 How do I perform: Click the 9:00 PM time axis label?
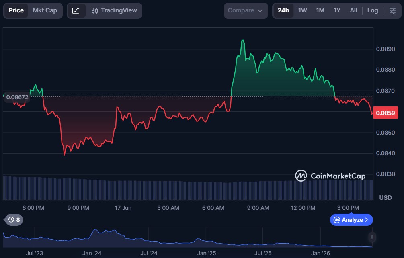78,208
